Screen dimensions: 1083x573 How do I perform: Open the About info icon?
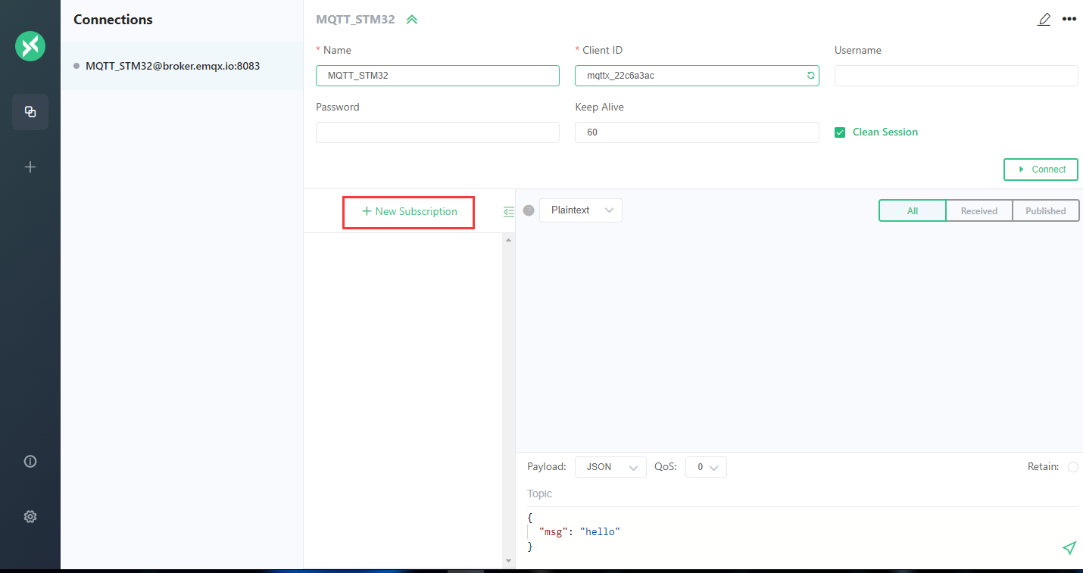click(30, 461)
